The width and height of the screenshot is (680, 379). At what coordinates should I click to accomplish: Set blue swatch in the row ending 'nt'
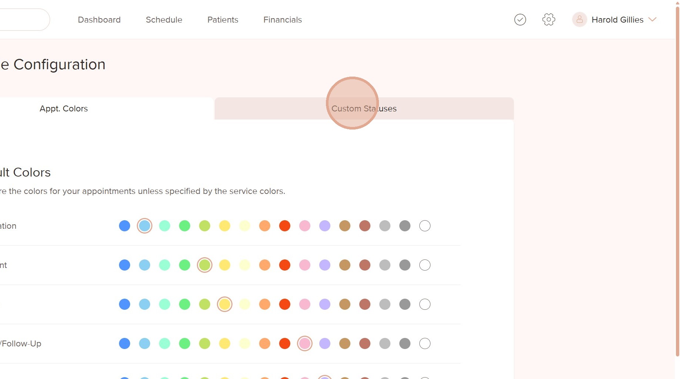click(125, 265)
